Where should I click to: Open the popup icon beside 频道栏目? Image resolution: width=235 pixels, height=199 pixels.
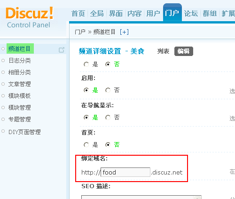point(62,50)
